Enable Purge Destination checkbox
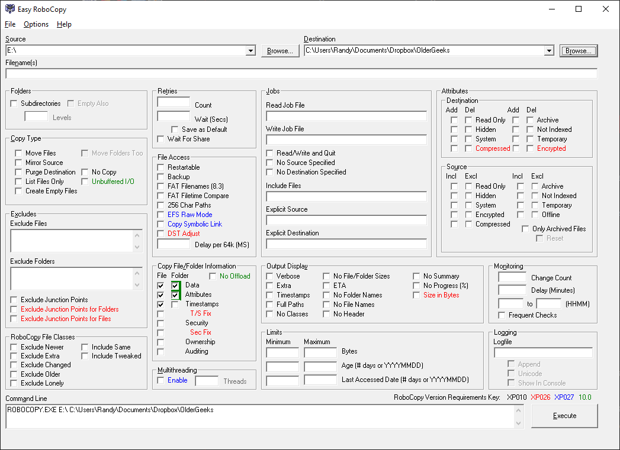The width and height of the screenshot is (620, 450). [18, 172]
